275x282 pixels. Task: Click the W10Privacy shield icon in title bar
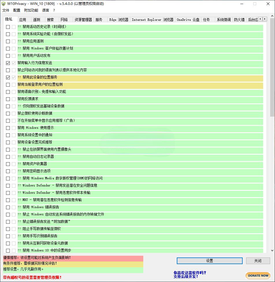3,3
